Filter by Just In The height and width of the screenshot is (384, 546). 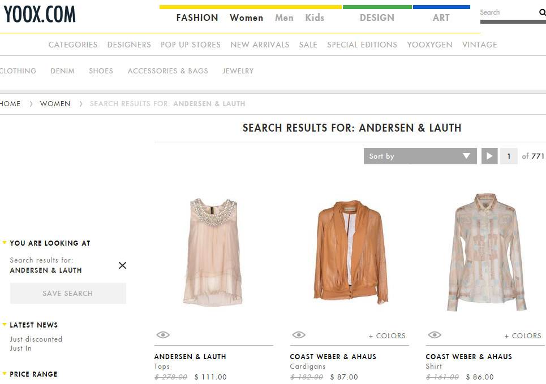coord(20,348)
